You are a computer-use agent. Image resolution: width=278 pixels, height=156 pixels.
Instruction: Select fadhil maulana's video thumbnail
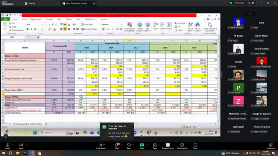[238, 23]
